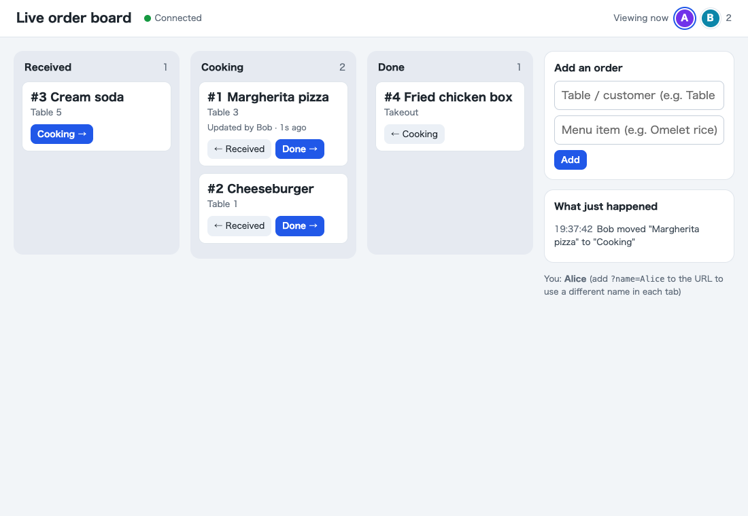
Task: Click the purple "A" viewer avatar
Action: click(685, 18)
